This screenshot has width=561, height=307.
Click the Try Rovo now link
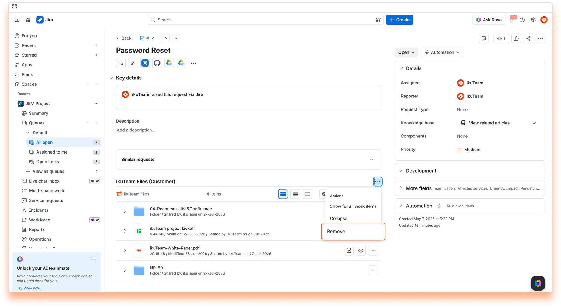pos(28,288)
